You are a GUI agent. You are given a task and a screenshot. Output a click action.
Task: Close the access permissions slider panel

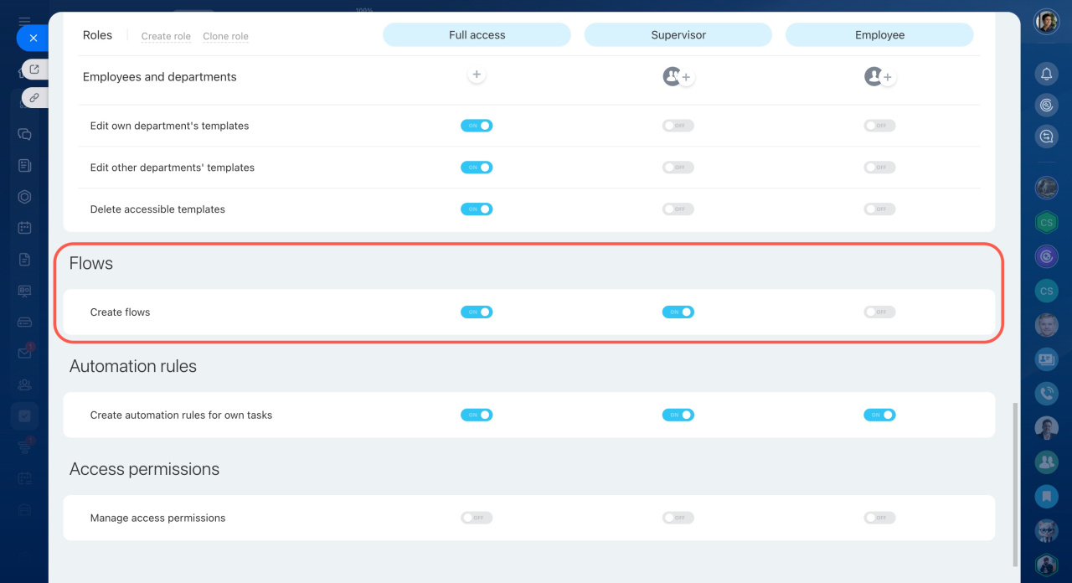pos(33,39)
